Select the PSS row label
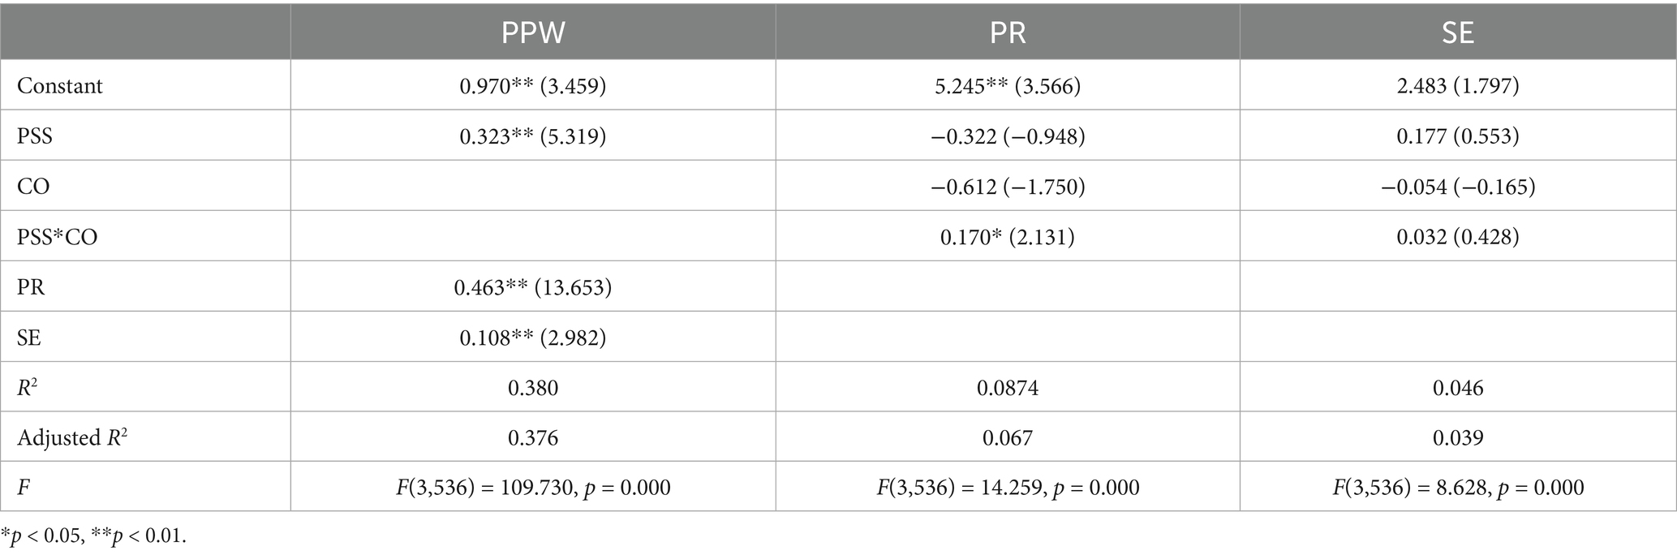 35,136
